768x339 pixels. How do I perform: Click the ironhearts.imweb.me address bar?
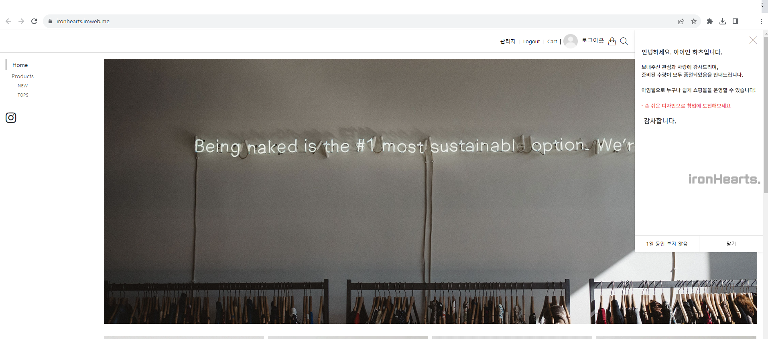tap(361, 21)
